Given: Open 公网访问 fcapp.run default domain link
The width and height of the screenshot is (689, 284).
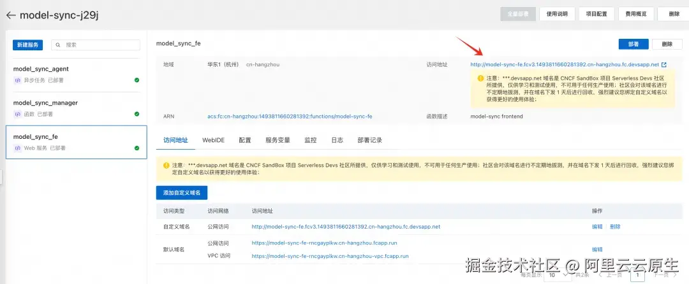Looking at the screenshot, I should pos(325,243).
